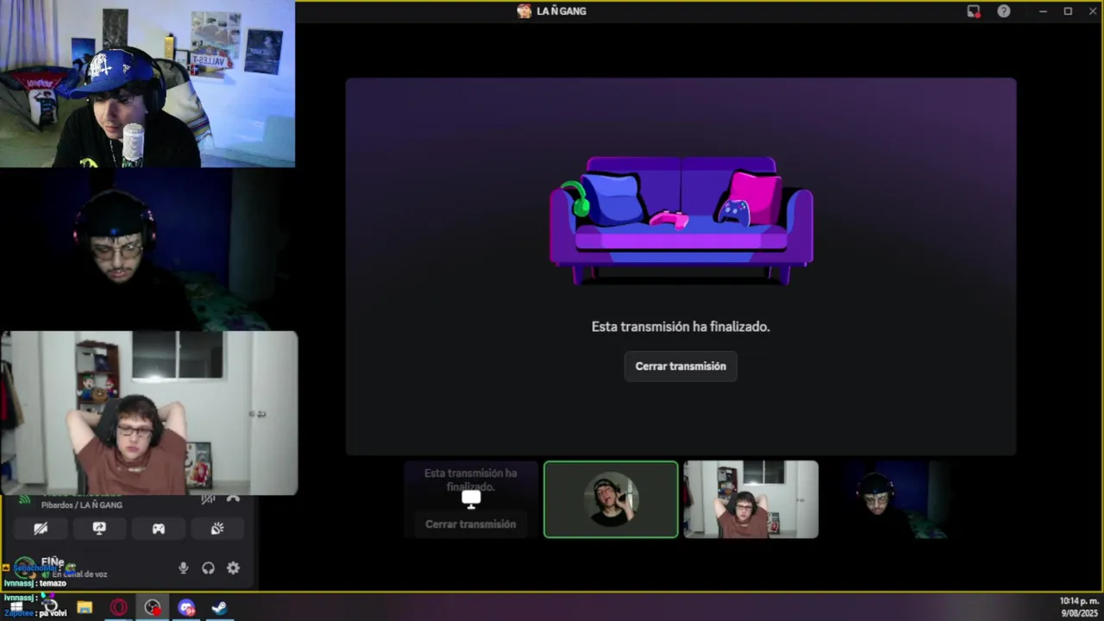
Task: Click the voice connection signal icon
Action: [x=24, y=500]
